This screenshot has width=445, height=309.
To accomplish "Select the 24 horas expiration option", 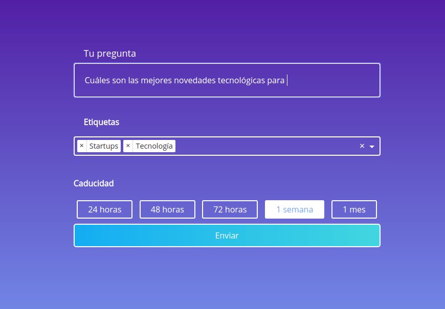I will (104, 209).
